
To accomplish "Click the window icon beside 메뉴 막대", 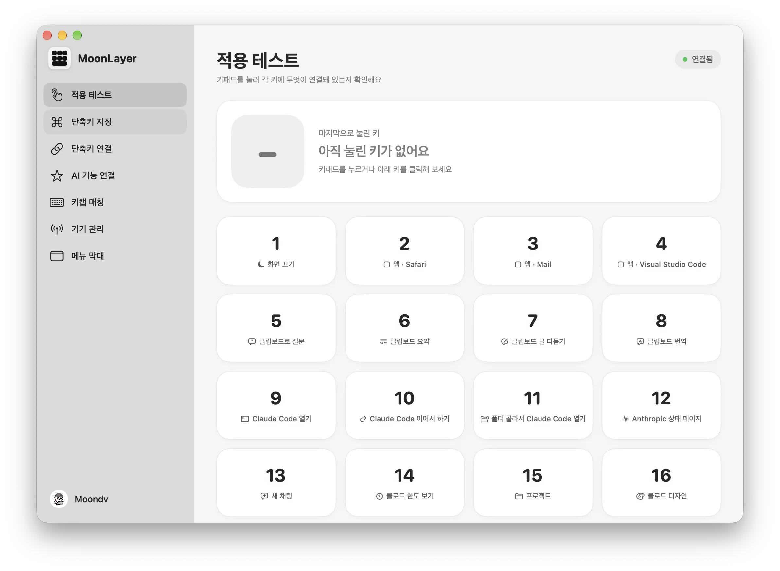I will 57,256.
